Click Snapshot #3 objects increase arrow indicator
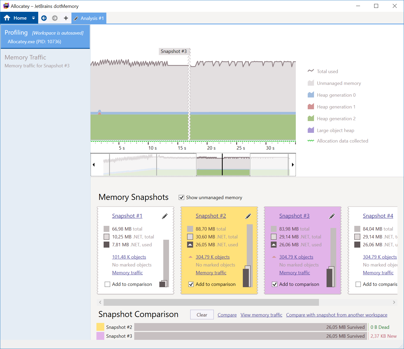 pyautogui.click(x=274, y=257)
